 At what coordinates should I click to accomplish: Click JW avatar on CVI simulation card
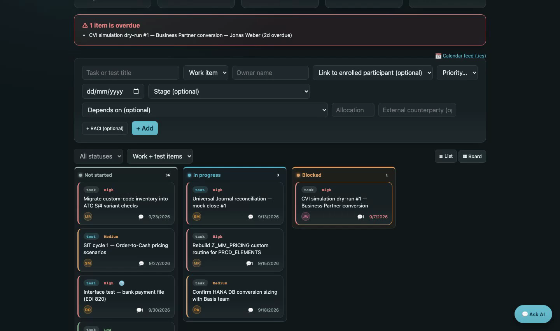306,216
